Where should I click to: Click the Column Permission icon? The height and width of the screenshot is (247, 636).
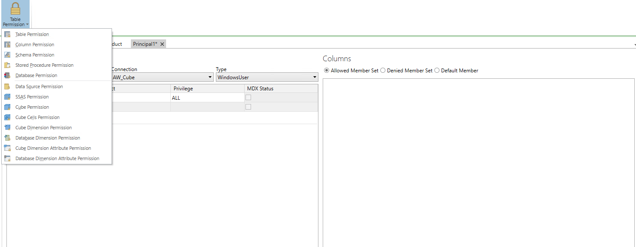[7, 45]
